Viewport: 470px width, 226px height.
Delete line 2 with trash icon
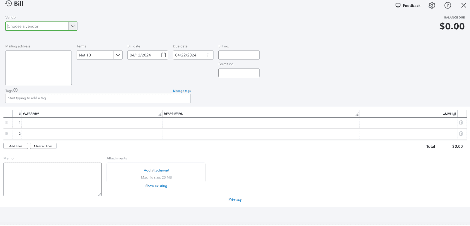click(461, 133)
